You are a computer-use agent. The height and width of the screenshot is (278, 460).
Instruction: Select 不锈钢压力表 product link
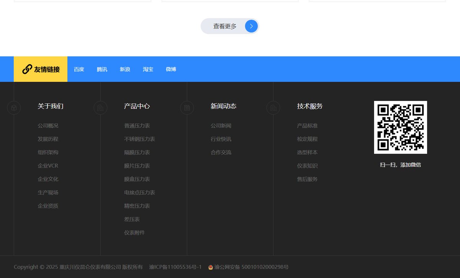(140, 139)
